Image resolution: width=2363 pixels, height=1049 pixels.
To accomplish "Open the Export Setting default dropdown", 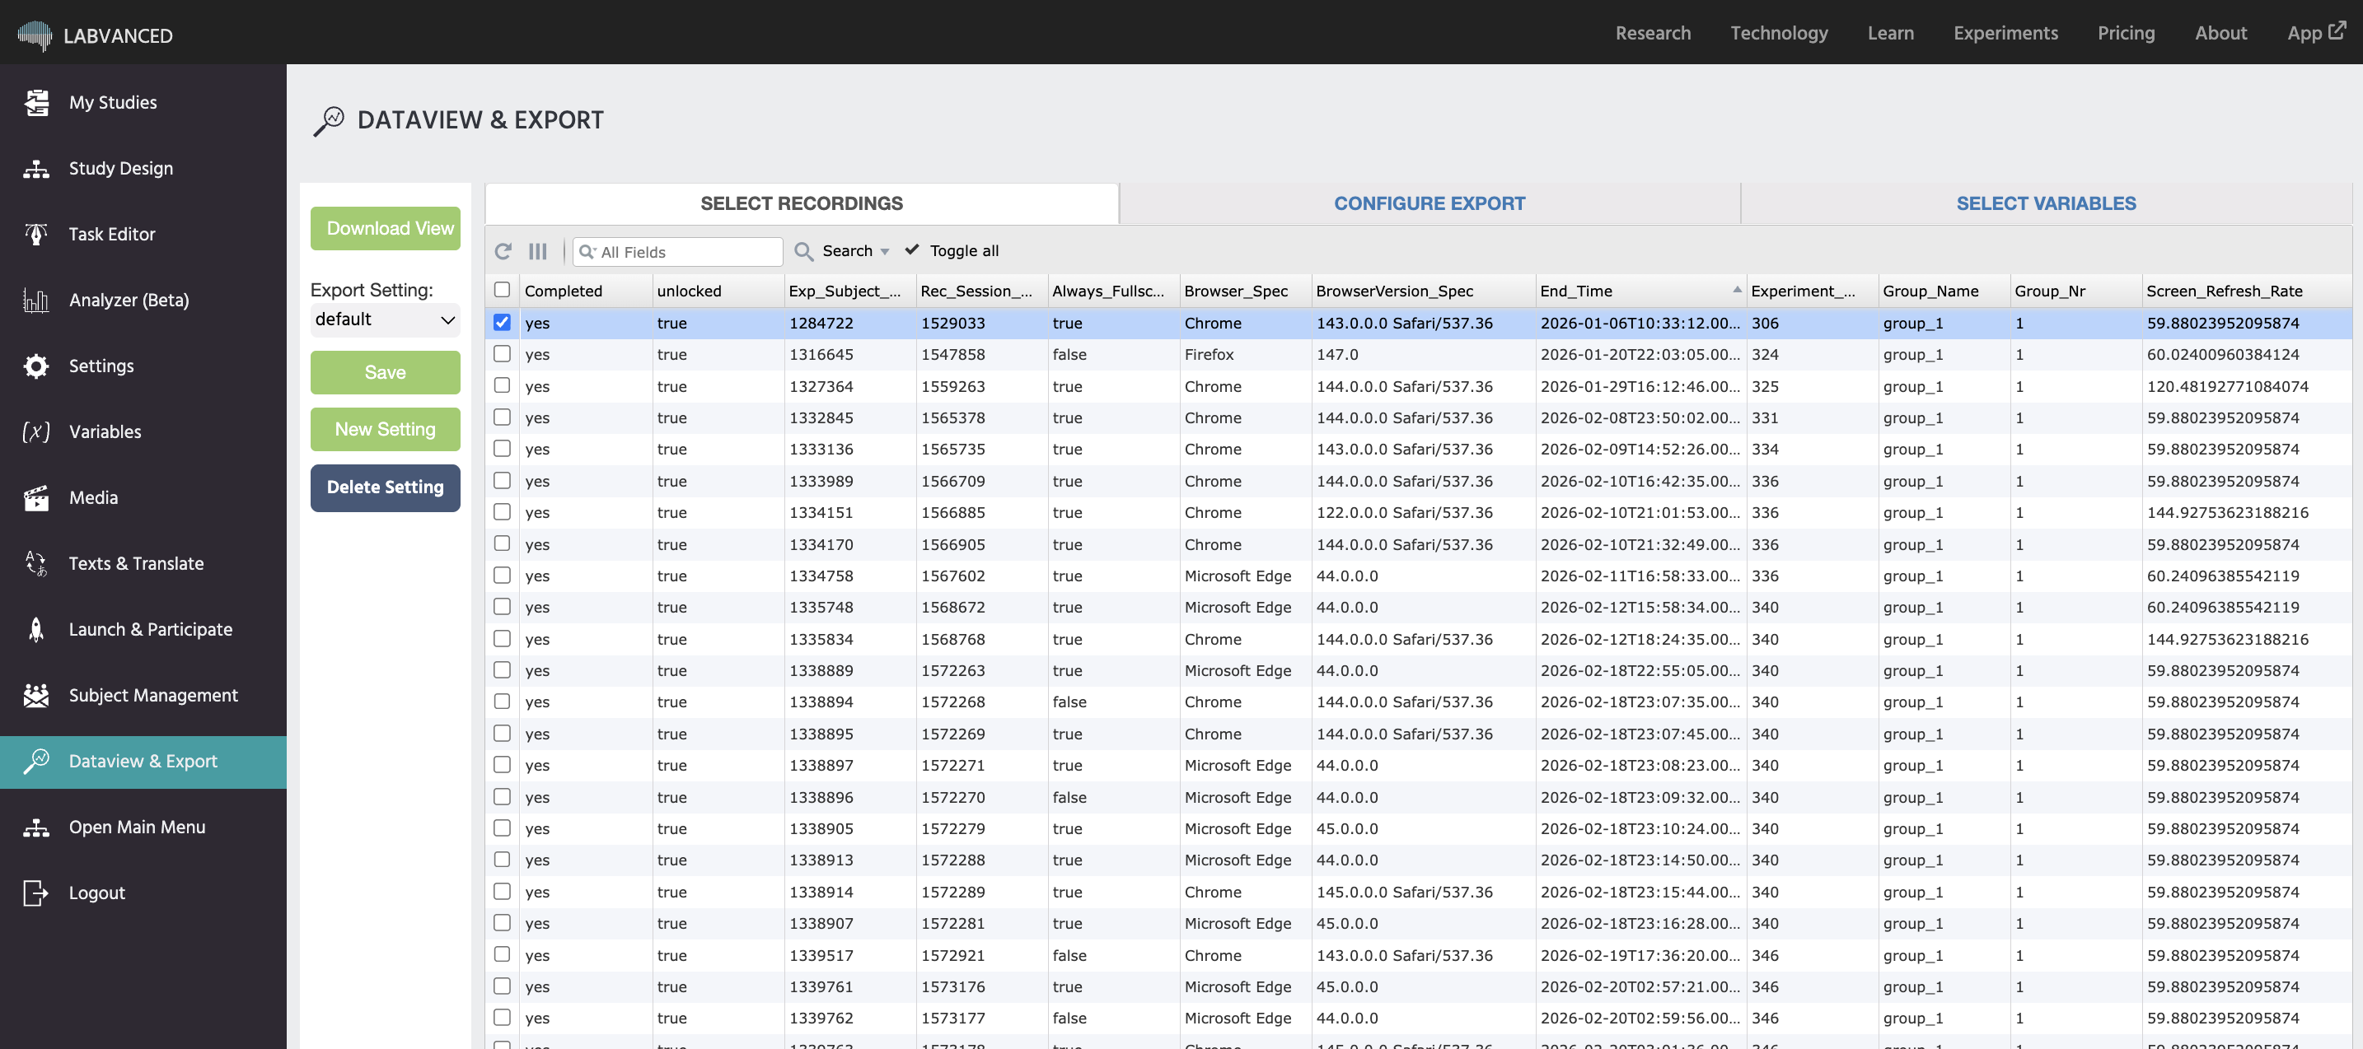I will [x=386, y=320].
